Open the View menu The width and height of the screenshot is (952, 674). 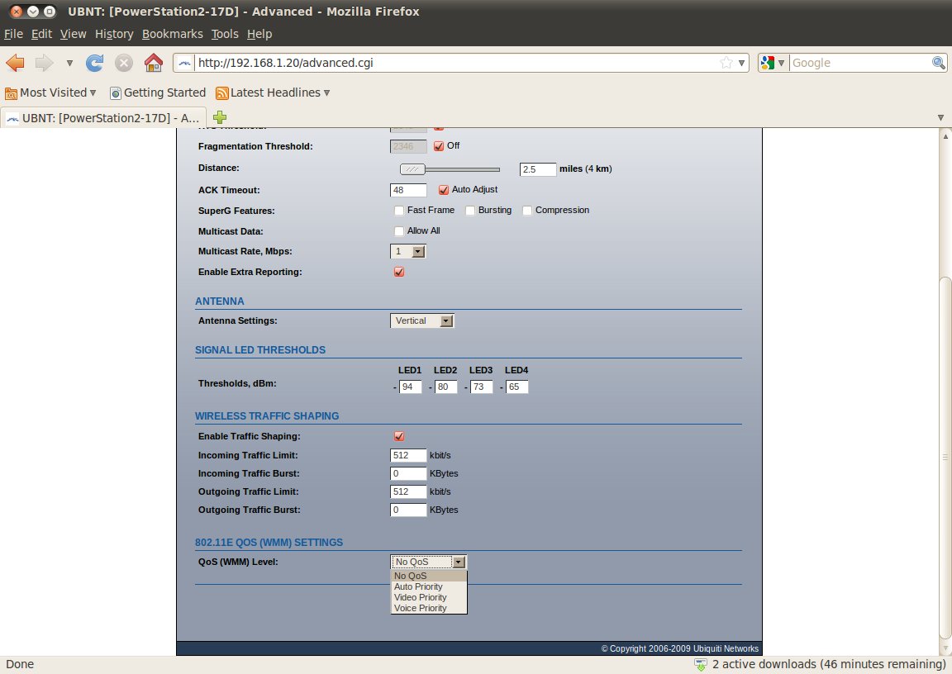click(x=73, y=34)
